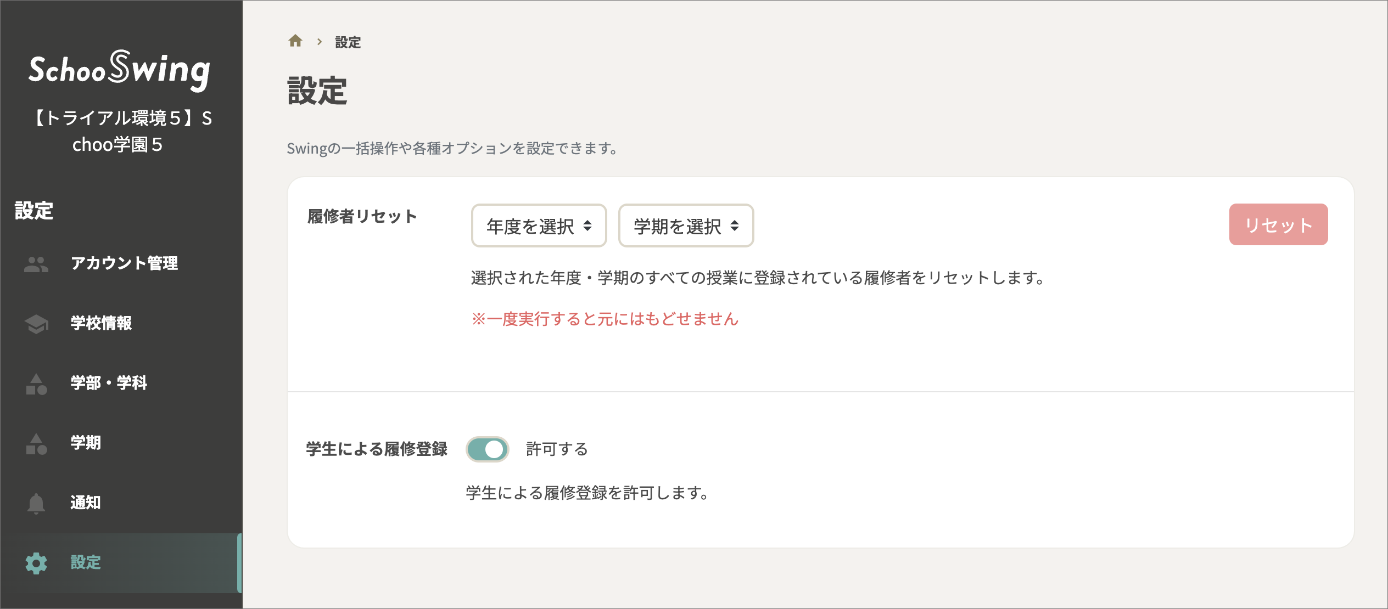Screen dimensions: 1388x609
Task: Open the 年度を選択 dropdown
Action: 539,225
